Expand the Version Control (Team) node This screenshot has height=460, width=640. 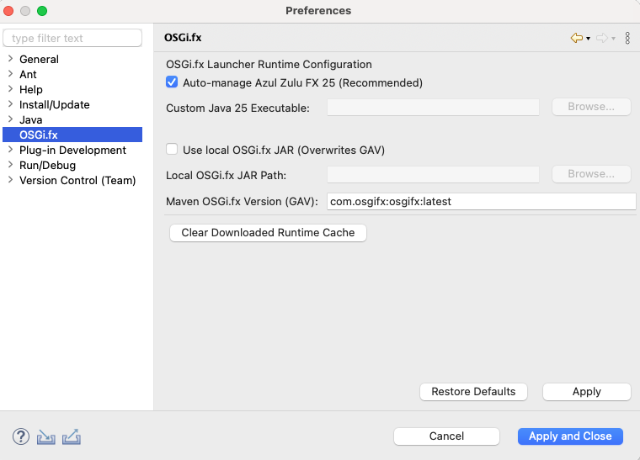pos(11,180)
